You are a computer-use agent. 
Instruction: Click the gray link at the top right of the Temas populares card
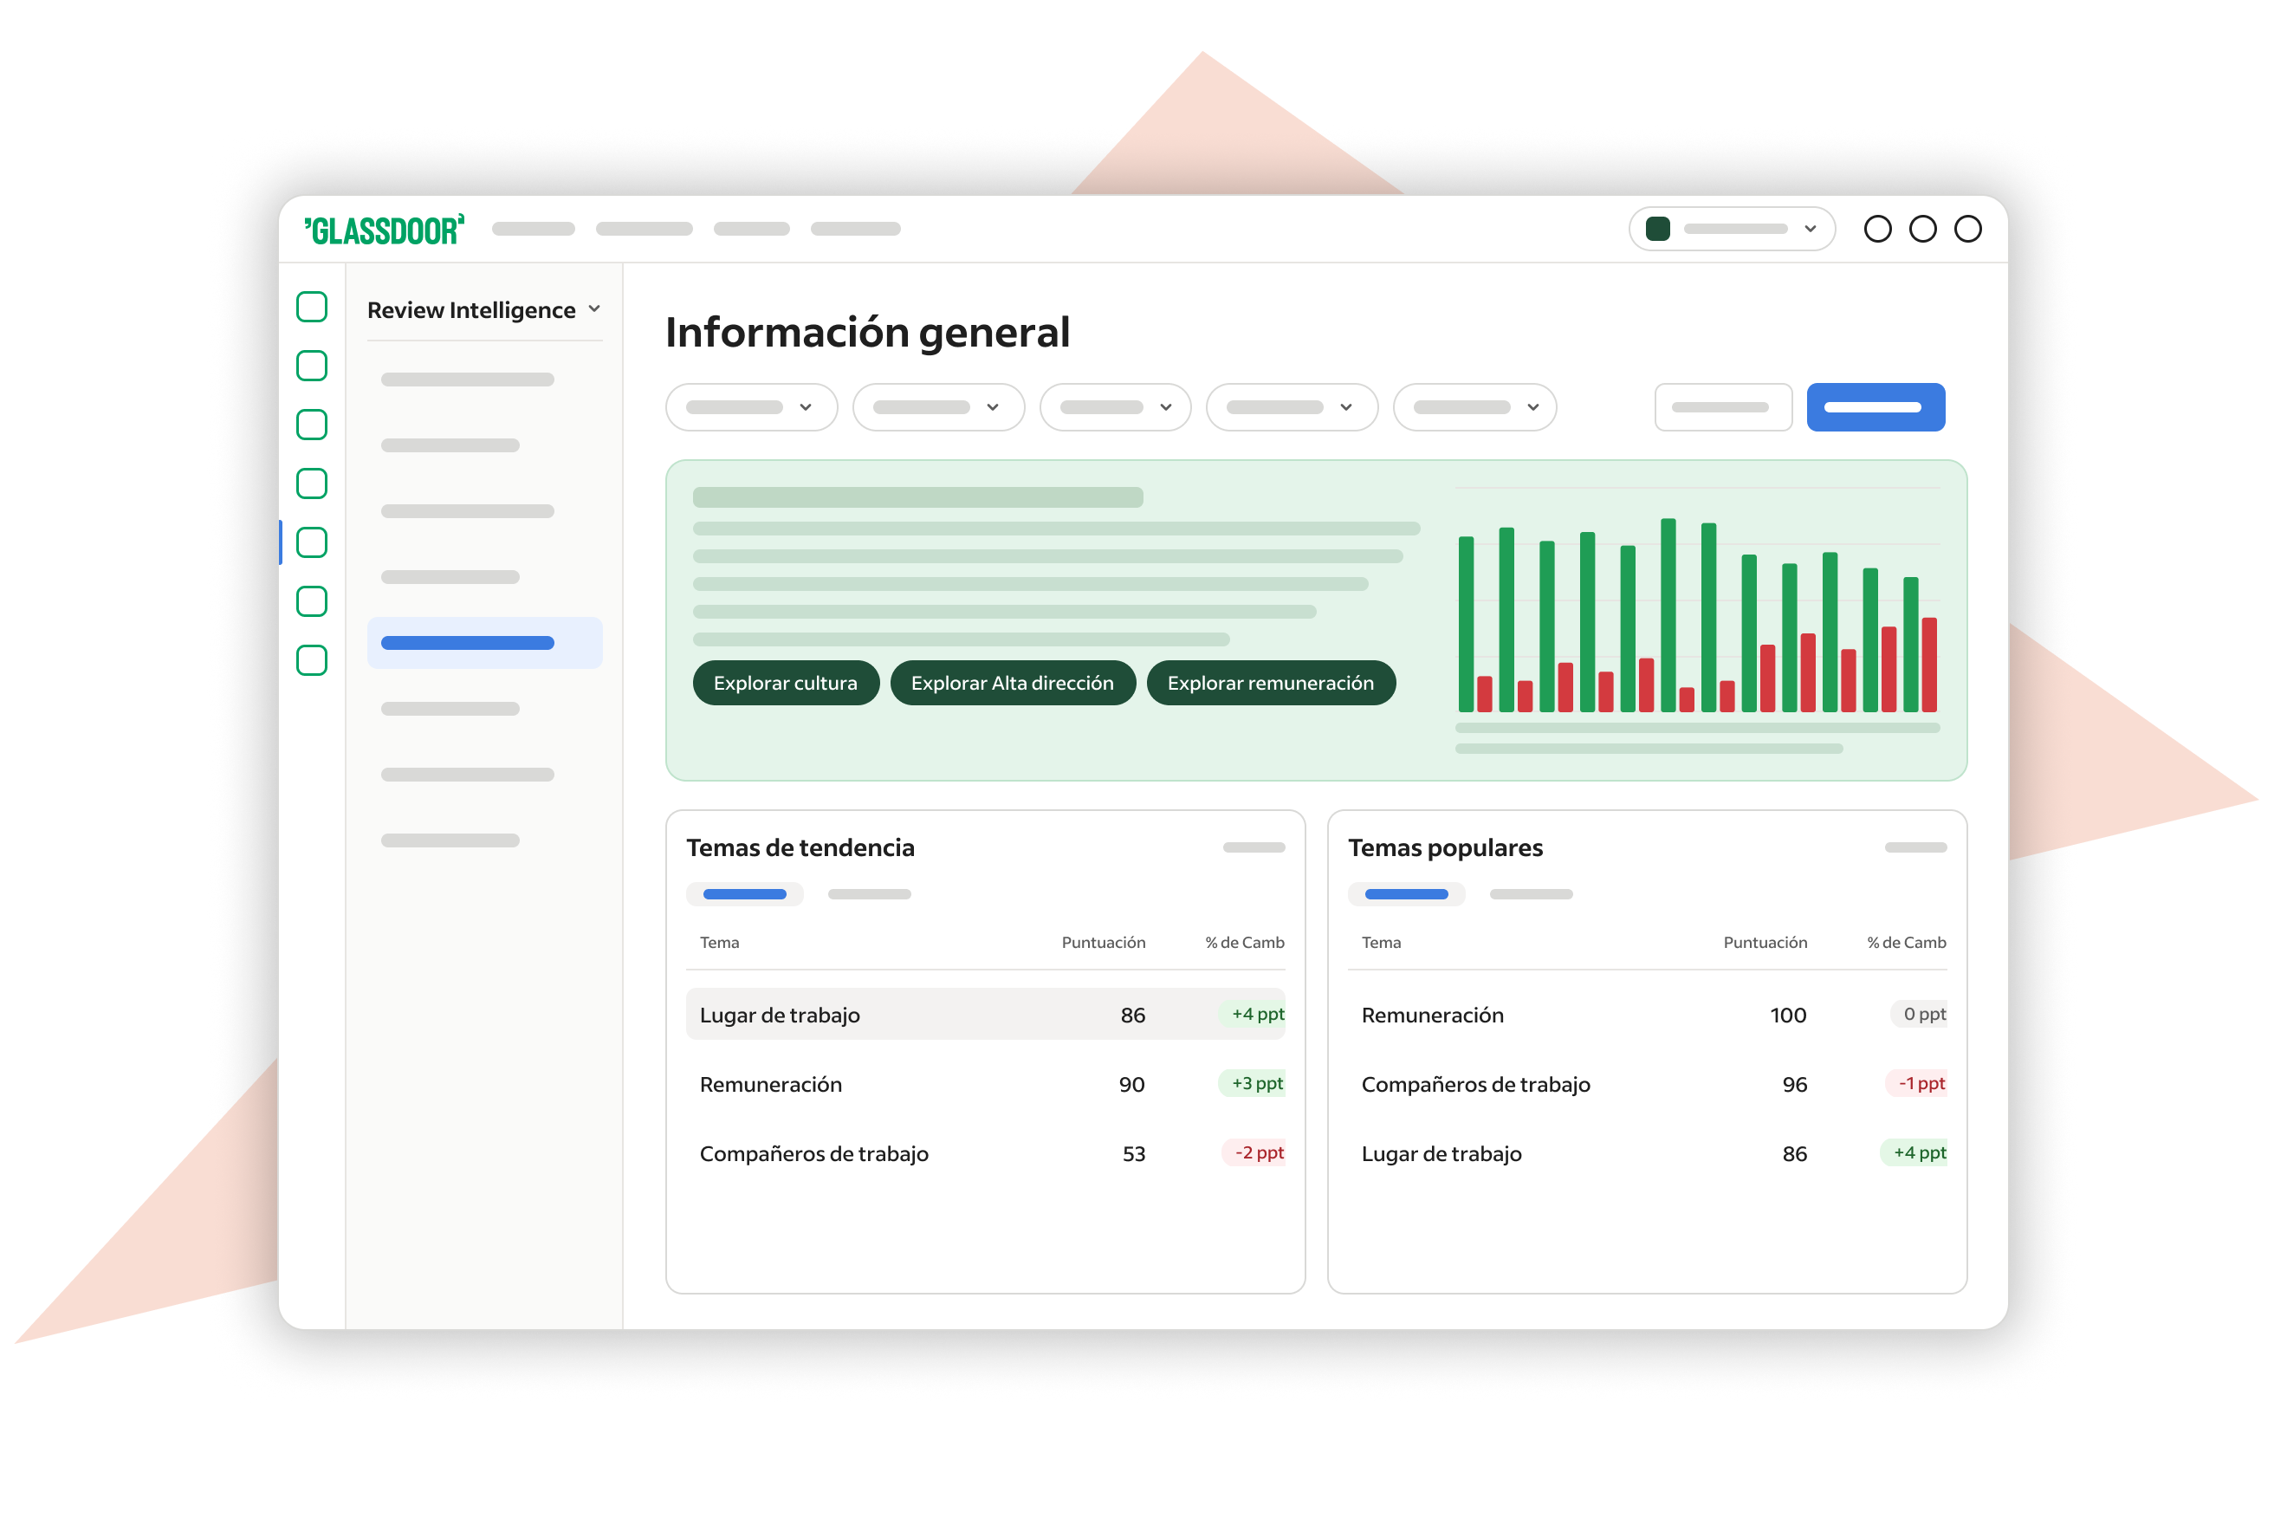[x=1915, y=847]
